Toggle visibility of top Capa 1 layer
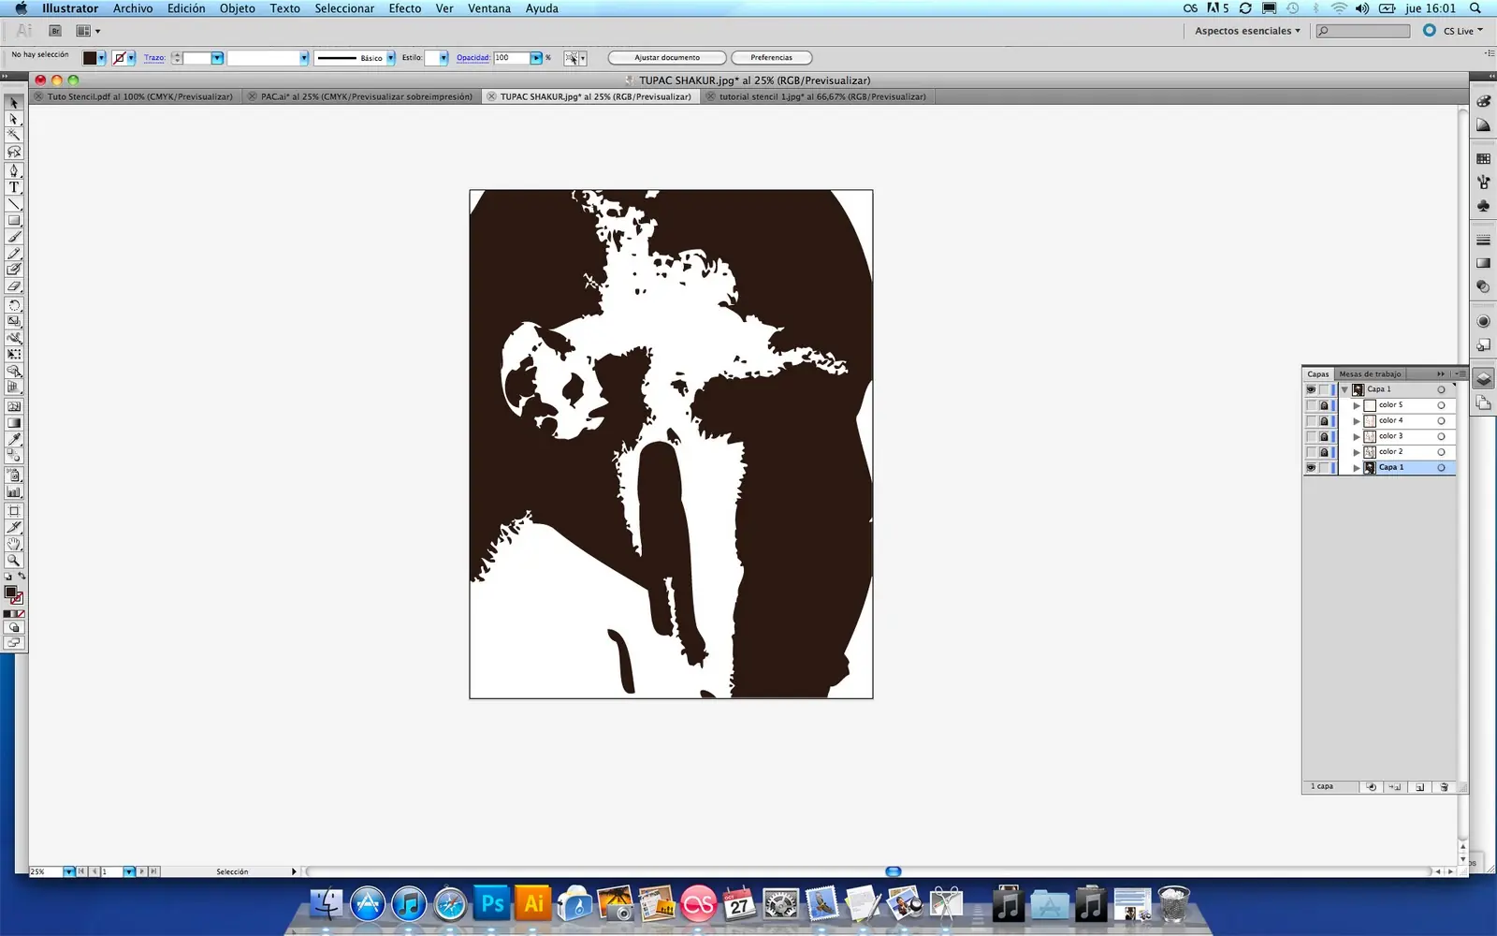The image size is (1497, 936). [1311, 389]
